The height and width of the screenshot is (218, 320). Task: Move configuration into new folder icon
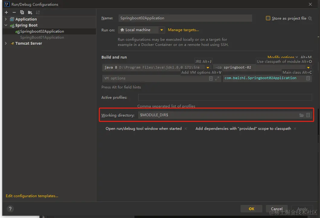tap(30, 13)
